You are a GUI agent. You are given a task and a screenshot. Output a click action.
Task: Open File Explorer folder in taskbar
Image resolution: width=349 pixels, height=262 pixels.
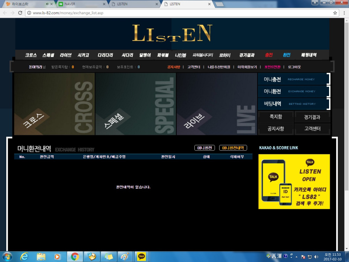click(41, 257)
